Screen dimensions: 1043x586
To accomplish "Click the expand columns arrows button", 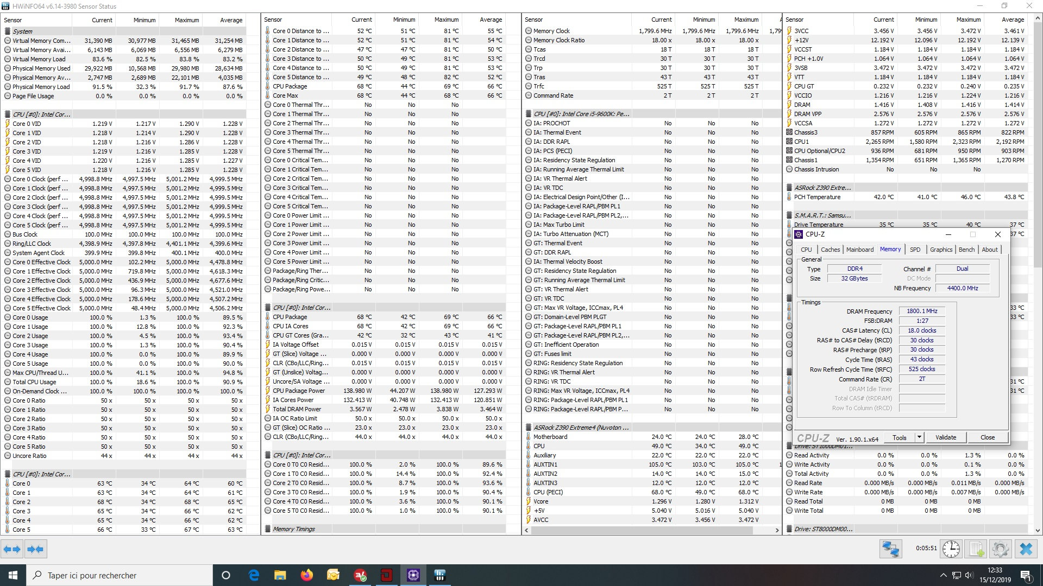I will click(x=12, y=549).
